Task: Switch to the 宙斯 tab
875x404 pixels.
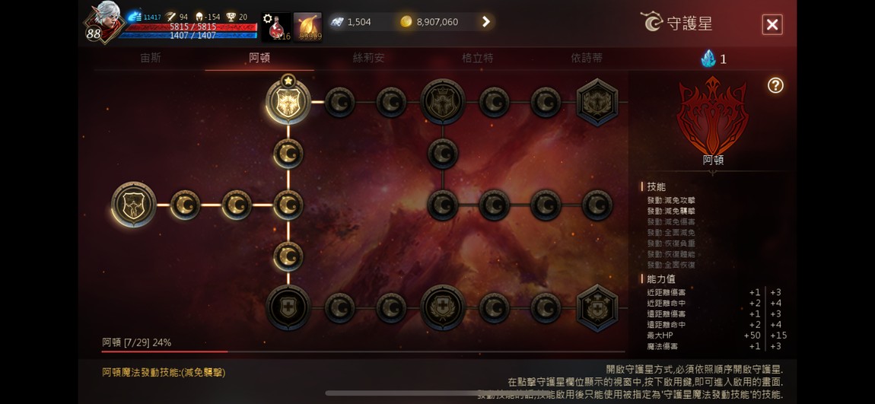Action: click(x=151, y=58)
